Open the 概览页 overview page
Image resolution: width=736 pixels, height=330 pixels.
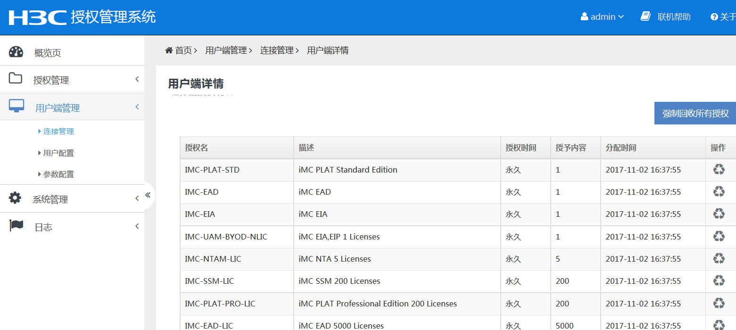click(x=47, y=53)
